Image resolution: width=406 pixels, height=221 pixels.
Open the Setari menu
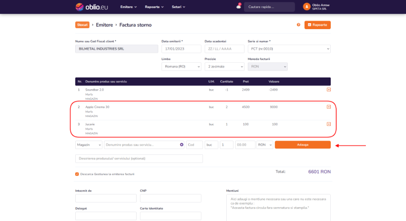tap(178, 7)
